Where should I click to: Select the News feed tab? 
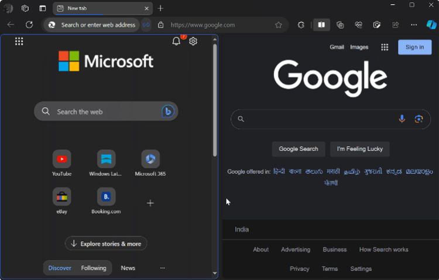[x=128, y=268]
